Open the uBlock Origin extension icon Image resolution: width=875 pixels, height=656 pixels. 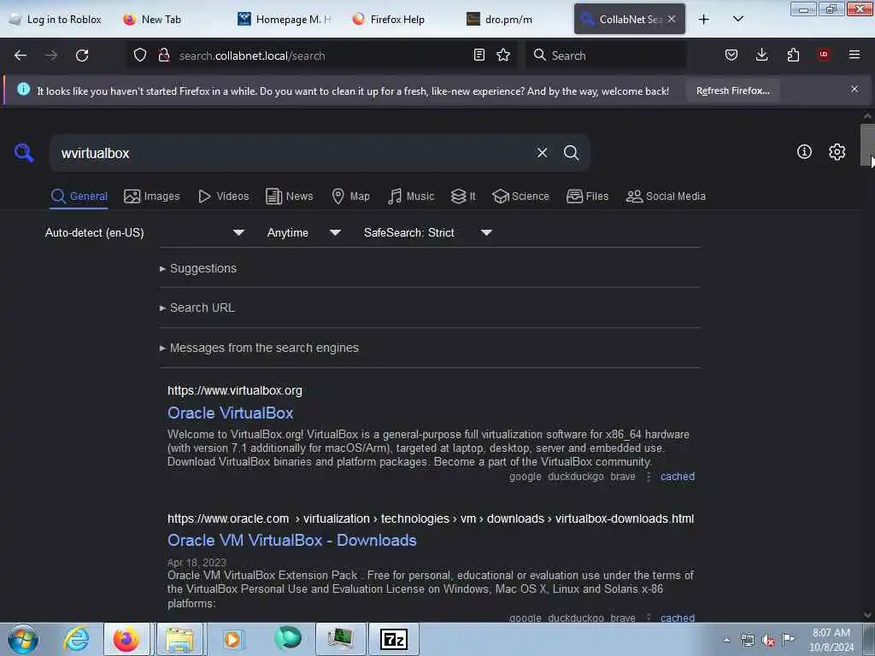click(x=824, y=55)
